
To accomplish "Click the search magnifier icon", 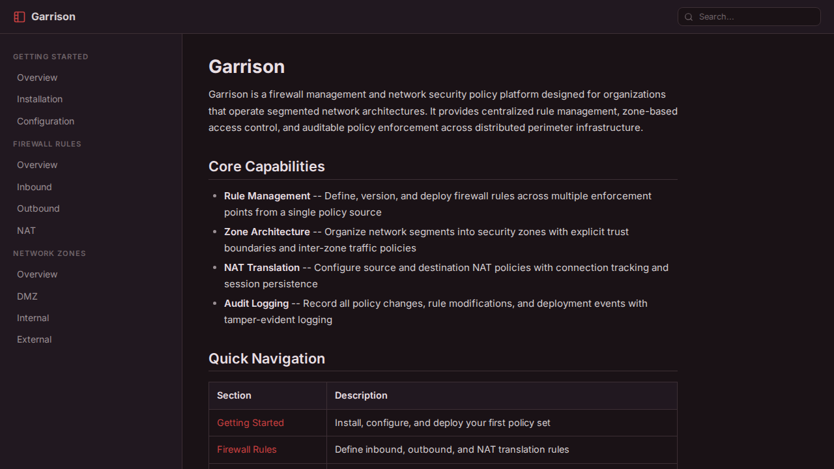I will coord(689,17).
